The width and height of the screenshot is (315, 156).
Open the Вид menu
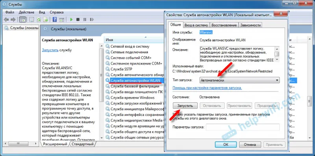[42, 12]
